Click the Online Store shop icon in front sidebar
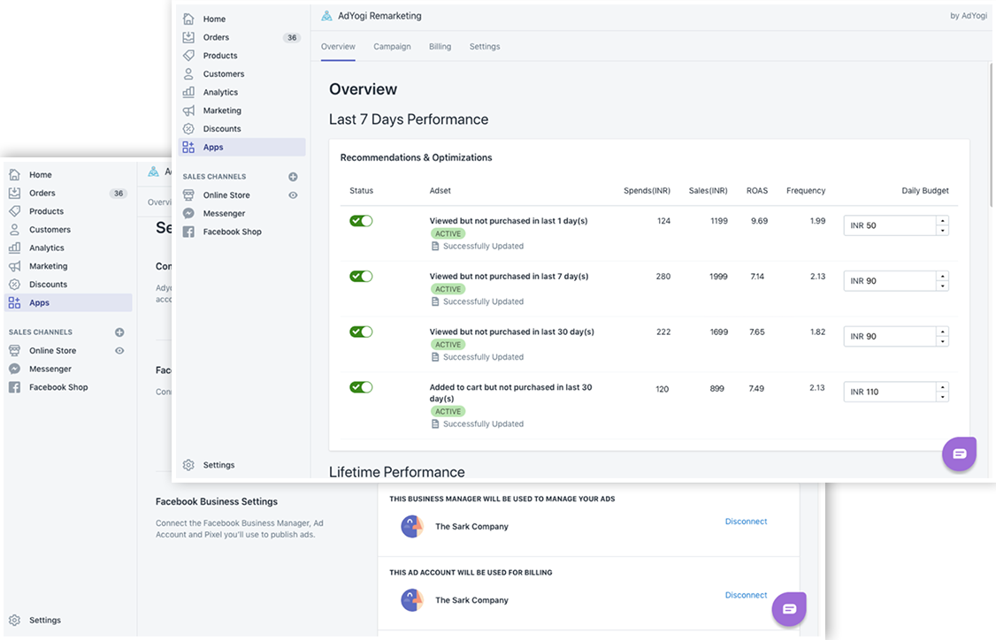This screenshot has width=996, height=640. (188, 195)
